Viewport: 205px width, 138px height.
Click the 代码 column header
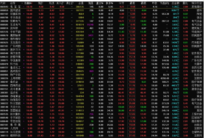pos(3,2)
